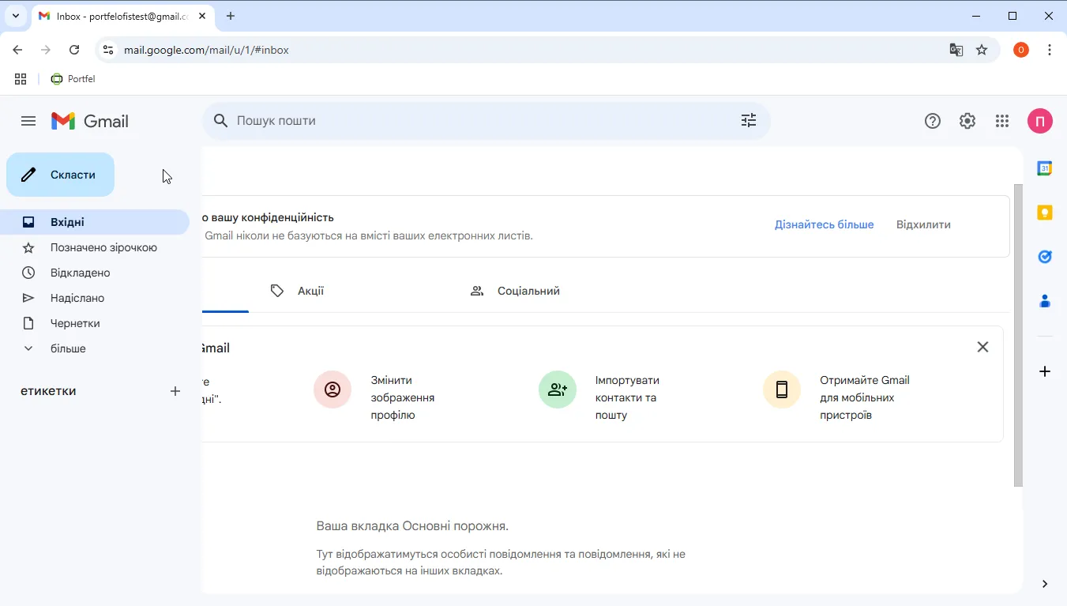Click the етикетки labels heading
Screen dimensions: 1067x606
(48, 391)
